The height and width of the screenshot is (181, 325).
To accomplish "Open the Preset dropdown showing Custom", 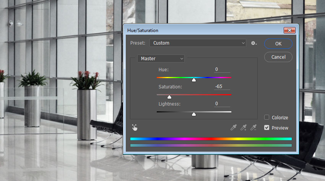I will (x=198, y=43).
